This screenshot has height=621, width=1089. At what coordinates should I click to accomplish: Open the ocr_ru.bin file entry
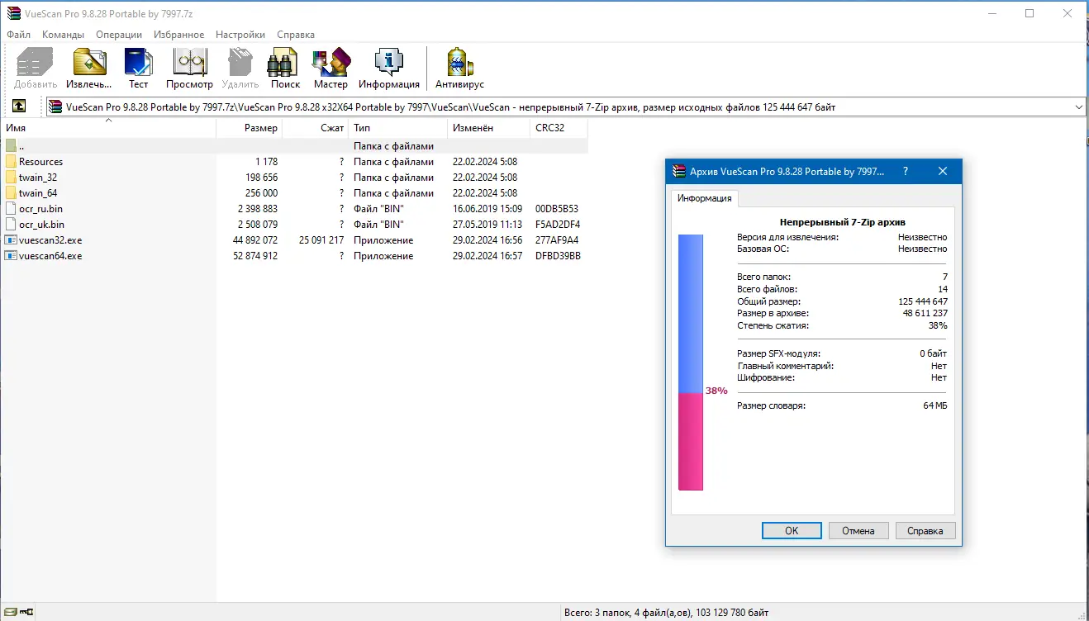40,208
